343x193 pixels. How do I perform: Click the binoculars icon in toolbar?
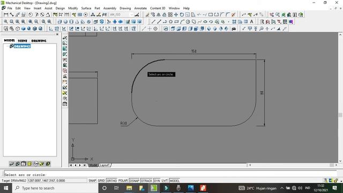click(234, 28)
